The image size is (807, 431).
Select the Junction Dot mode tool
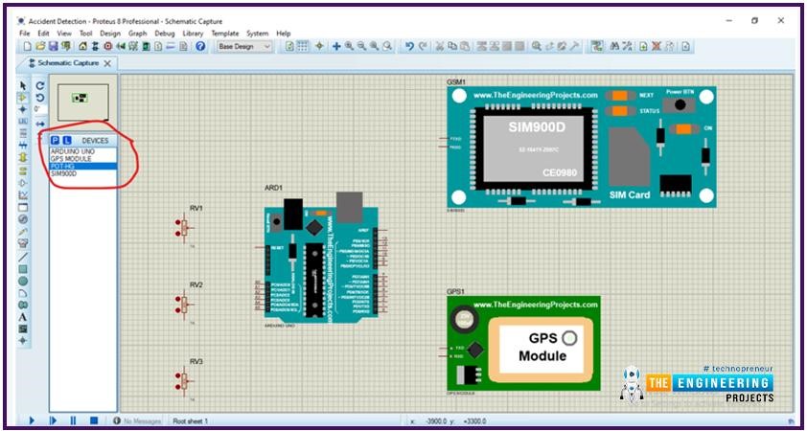pos(23,109)
